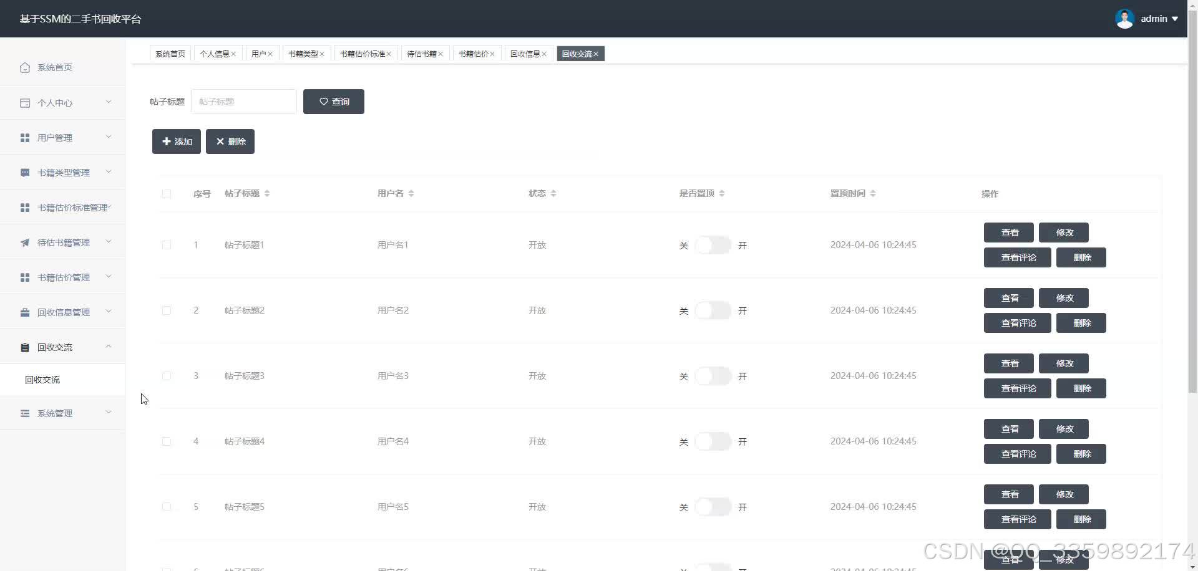Viewport: 1198px width, 571px height.
Task: Click the 用户管理 grid icon
Action: pyautogui.click(x=25, y=138)
